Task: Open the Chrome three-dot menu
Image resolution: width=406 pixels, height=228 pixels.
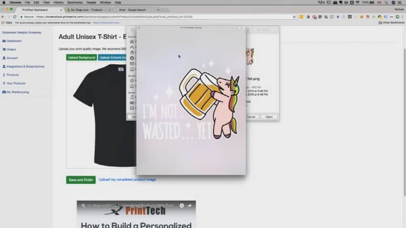Action: [x=402, y=17]
